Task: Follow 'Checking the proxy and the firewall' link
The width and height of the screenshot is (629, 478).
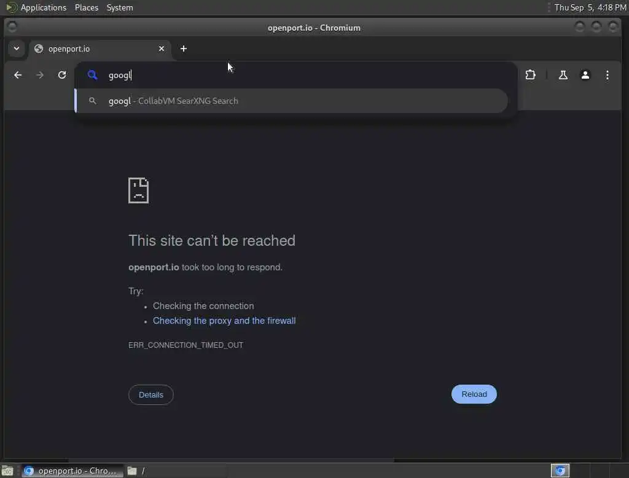Action: coord(224,321)
